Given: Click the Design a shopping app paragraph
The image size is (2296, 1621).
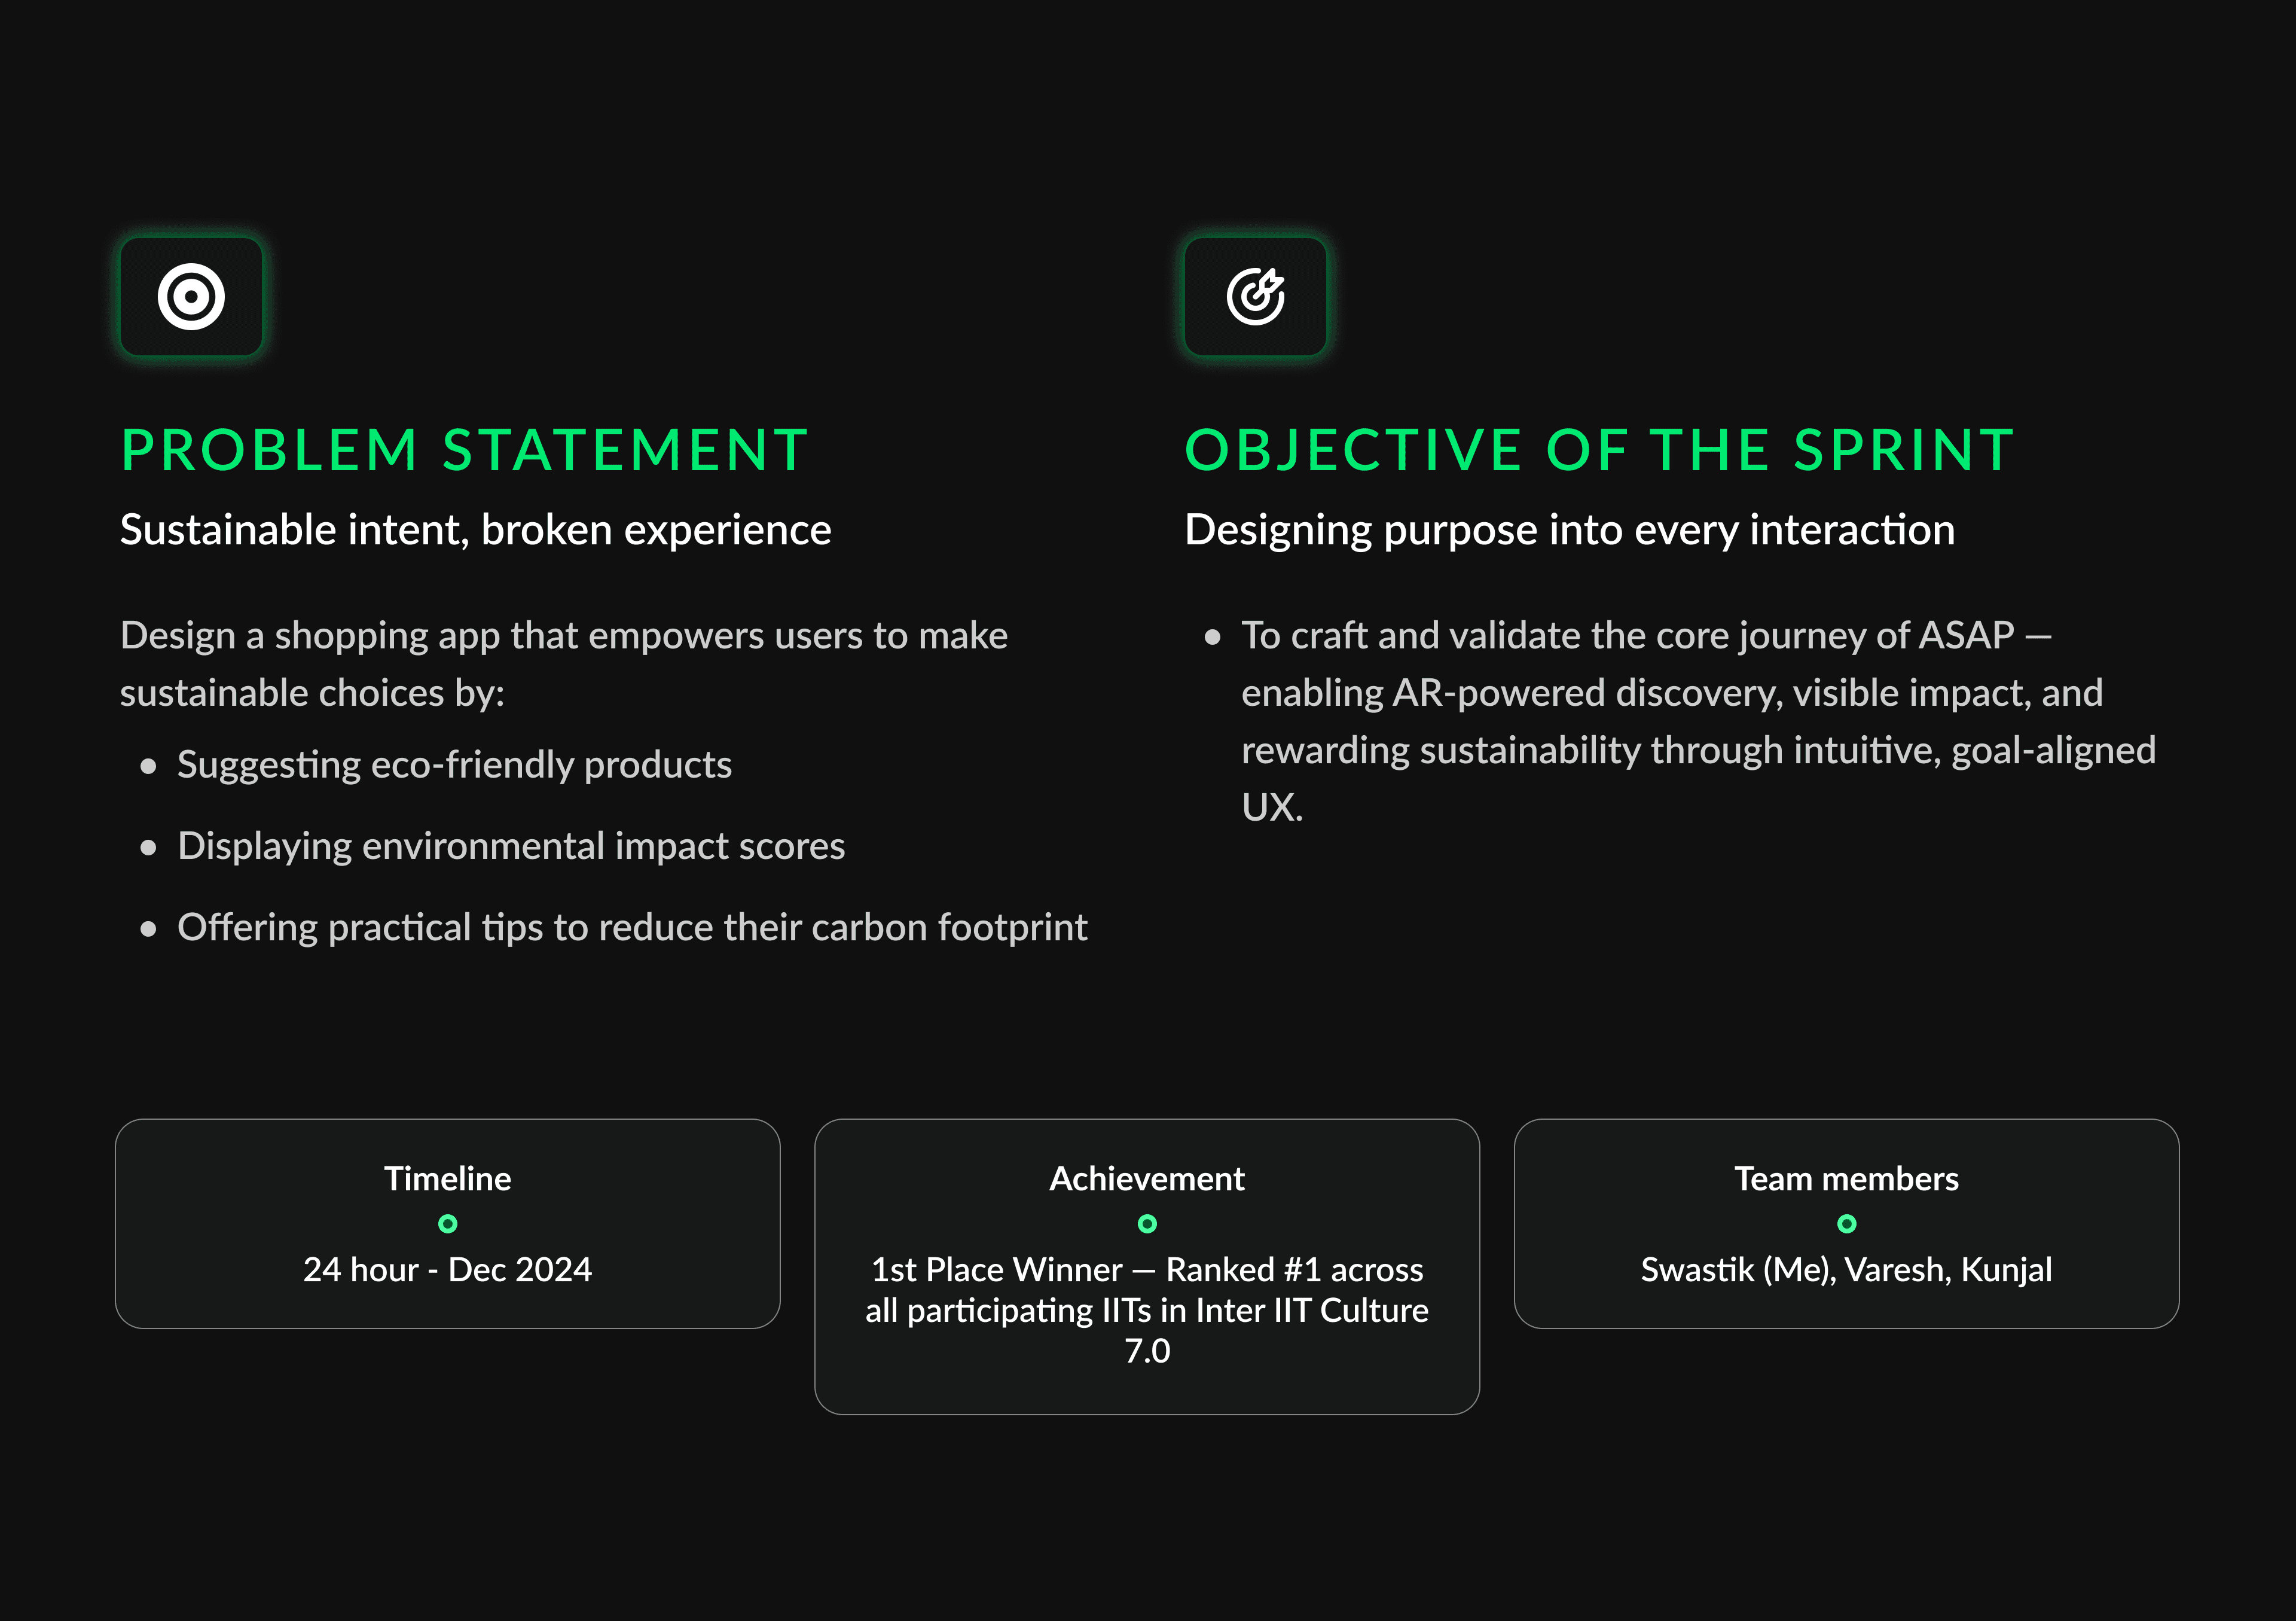Looking at the screenshot, I should pos(564,663).
